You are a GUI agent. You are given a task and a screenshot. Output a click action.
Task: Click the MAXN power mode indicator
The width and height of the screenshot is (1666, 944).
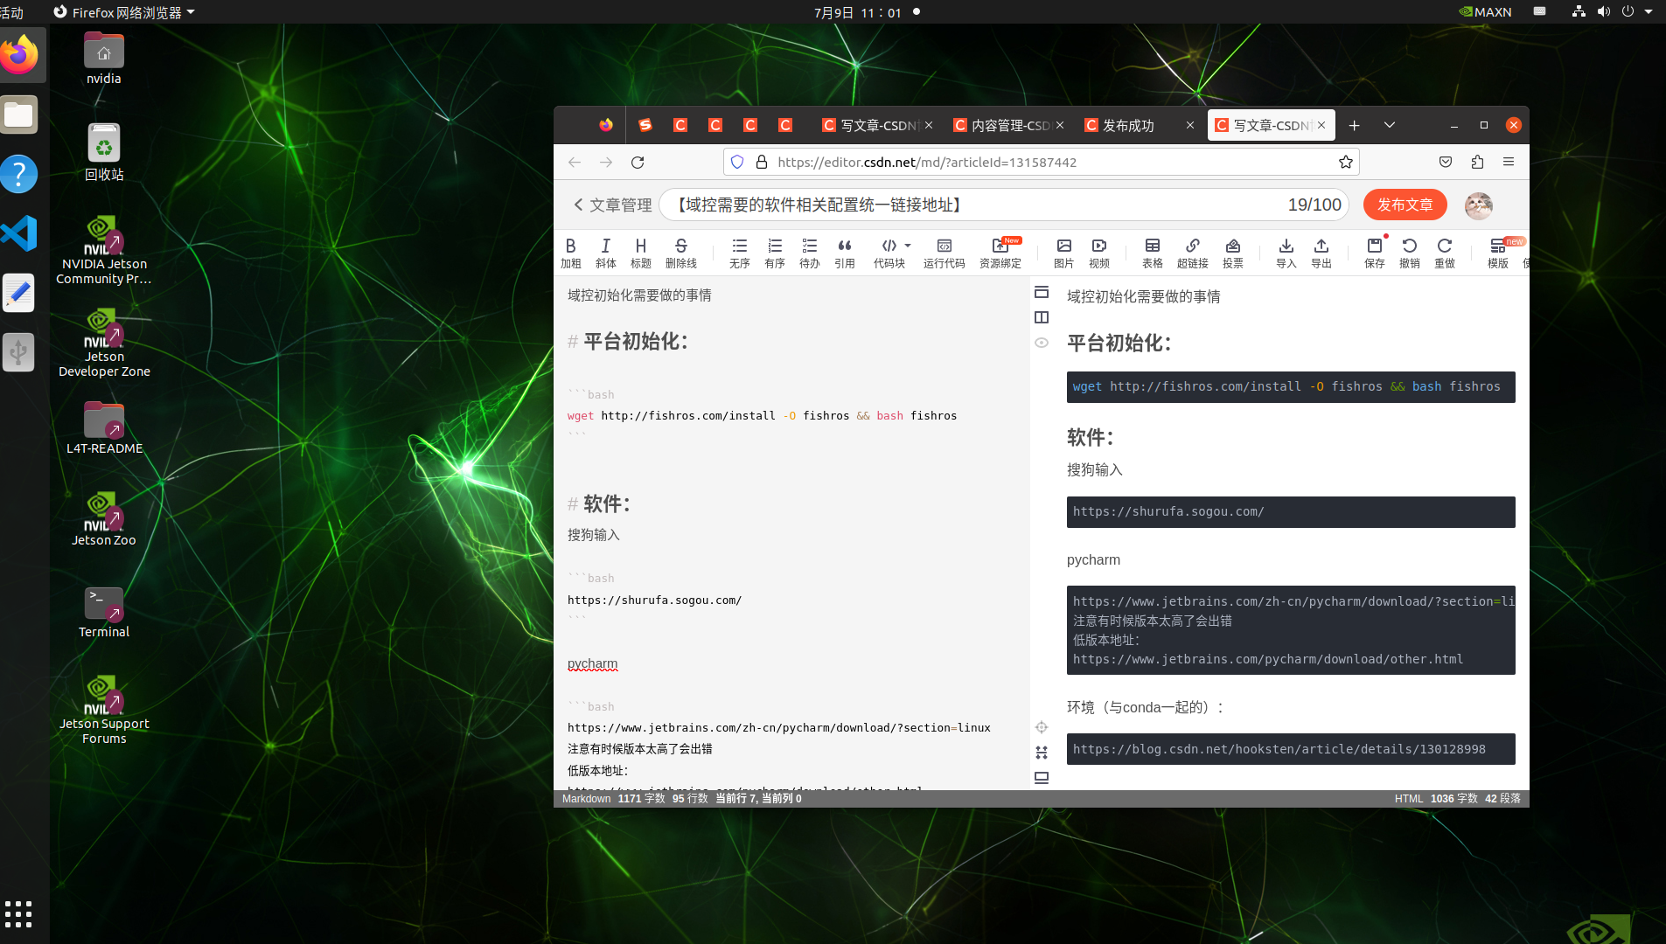(x=1485, y=12)
